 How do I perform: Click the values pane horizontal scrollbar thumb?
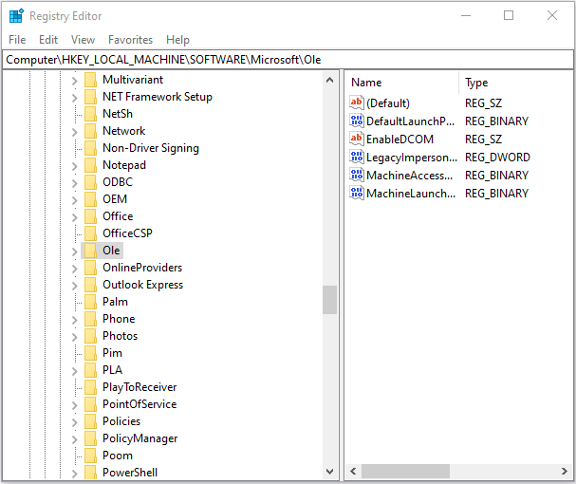click(405, 471)
